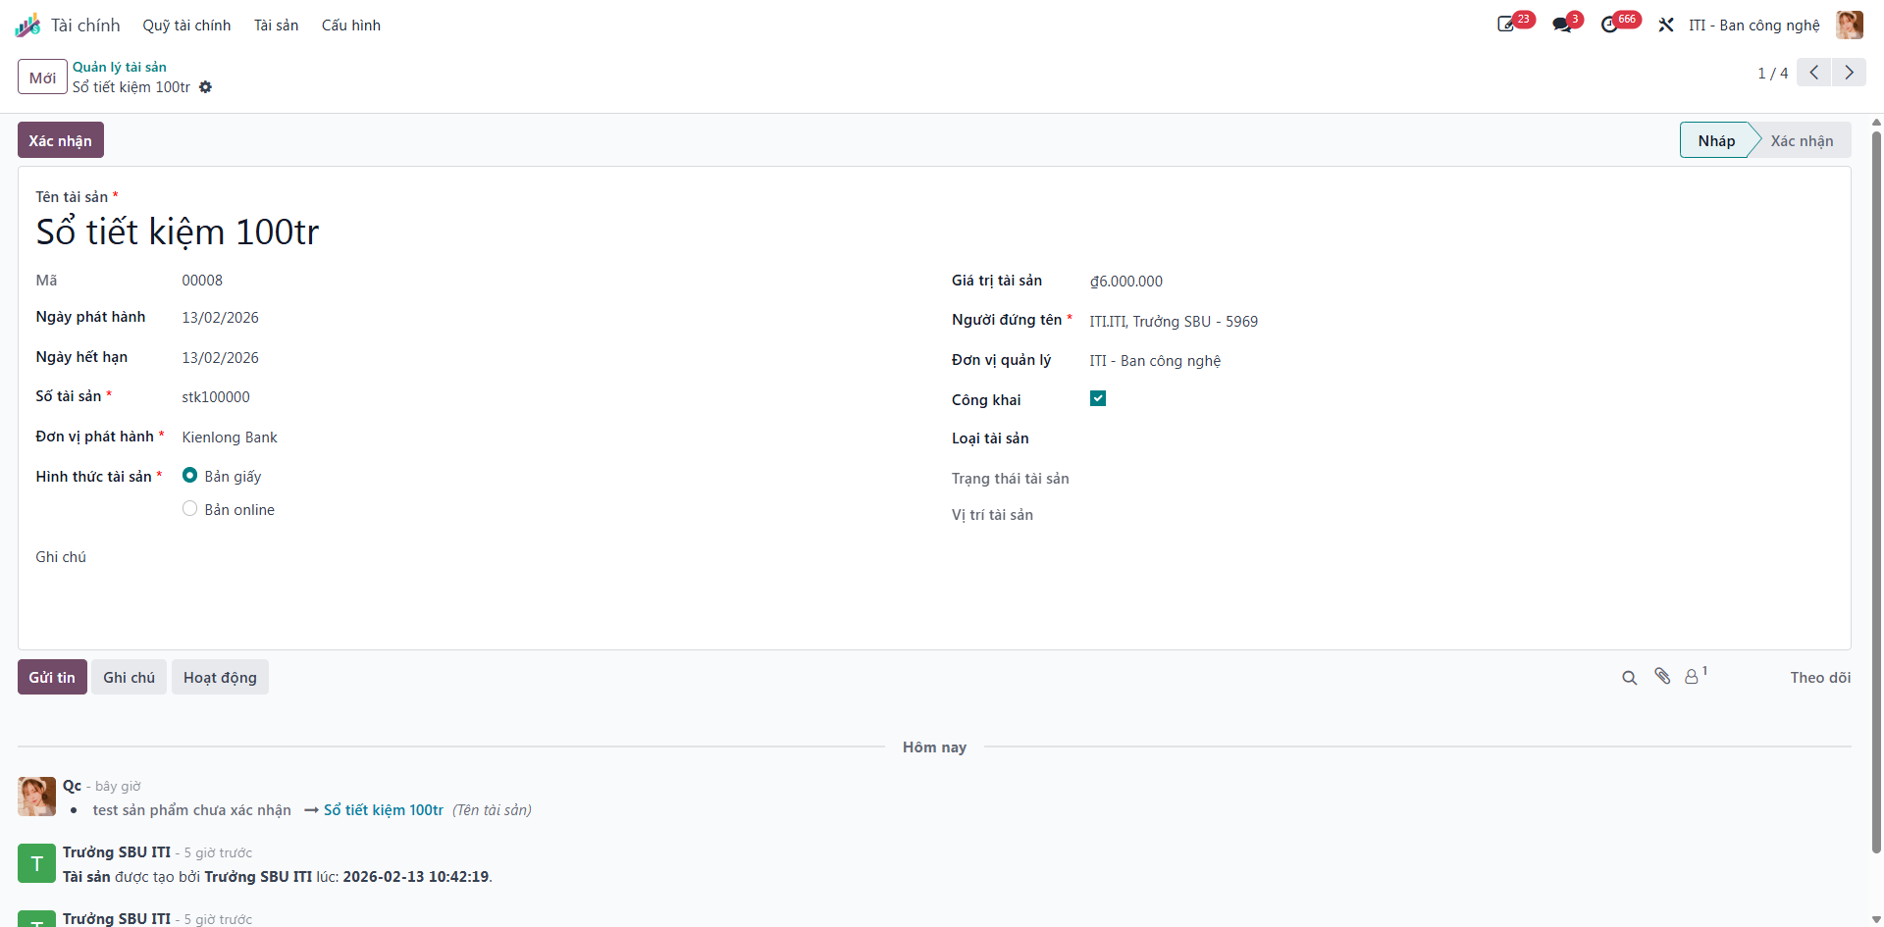The height and width of the screenshot is (927, 1884).
Task: Open the user avatar menu in top bar
Action: pyautogui.click(x=1850, y=25)
